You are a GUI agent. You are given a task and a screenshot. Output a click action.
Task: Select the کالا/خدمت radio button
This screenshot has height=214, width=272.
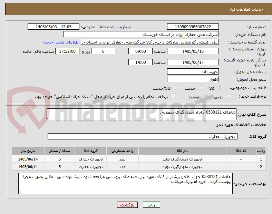176,88
